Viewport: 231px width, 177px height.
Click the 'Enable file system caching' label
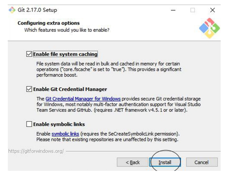(65, 54)
